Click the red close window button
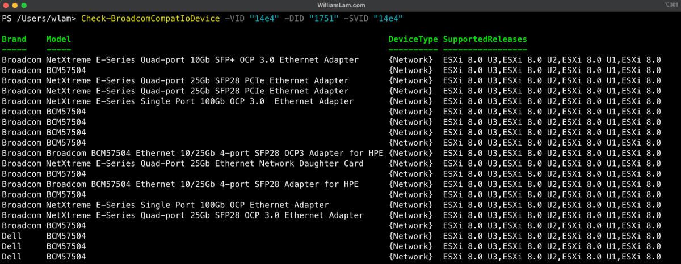681x264 pixels. click(6, 4)
